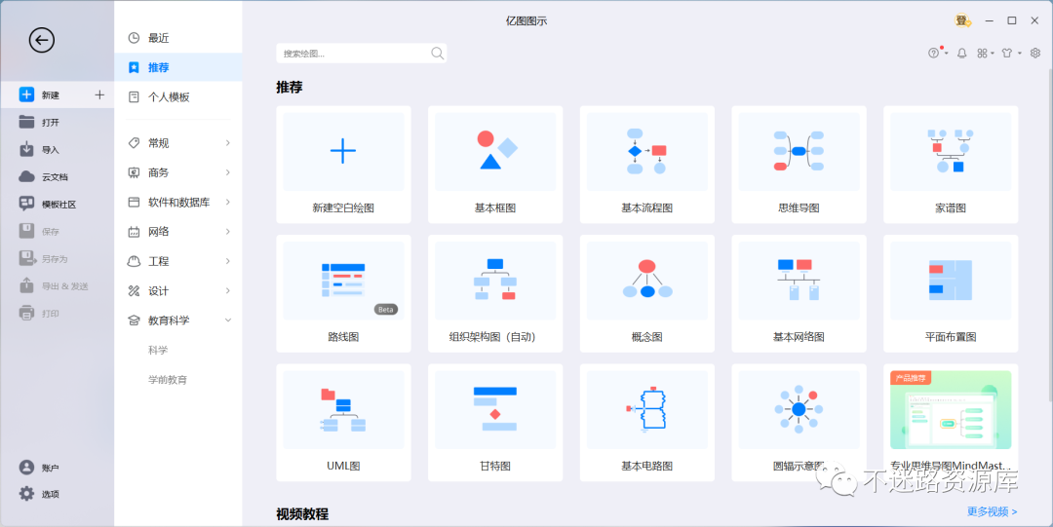1053x527 pixels.
Task: Select 推荐 recommended tab
Action: [178, 67]
